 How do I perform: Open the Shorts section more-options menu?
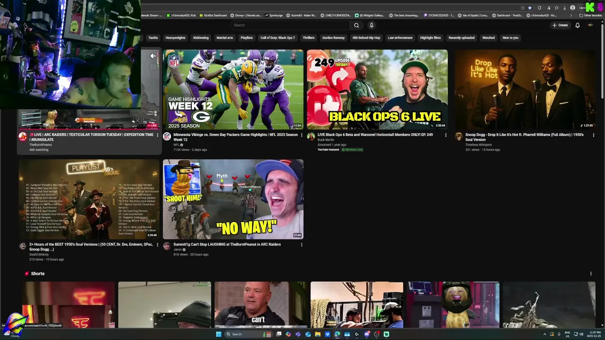pyautogui.click(x=590, y=273)
